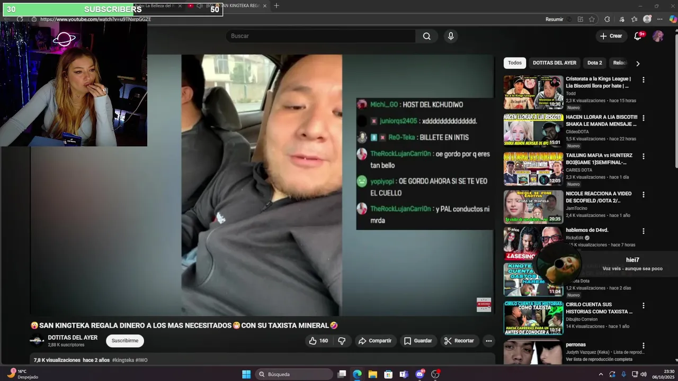Viewport: 678px width, 381px height.
Task: Select the Dota 2 filter chip
Action: (594, 63)
